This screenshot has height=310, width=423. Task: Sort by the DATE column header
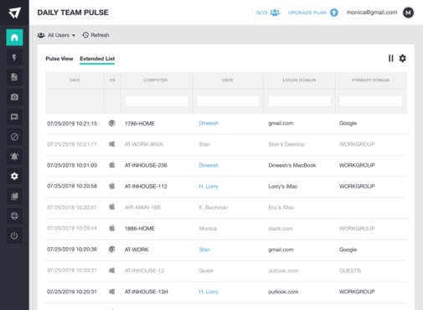point(75,80)
